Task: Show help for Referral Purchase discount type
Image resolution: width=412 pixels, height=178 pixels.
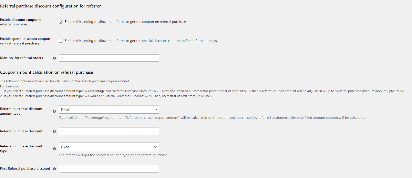Action: click(x=54, y=149)
